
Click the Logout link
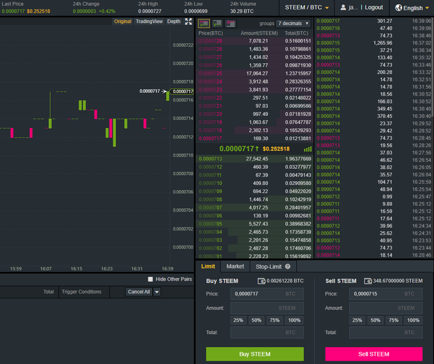click(x=374, y=7)
